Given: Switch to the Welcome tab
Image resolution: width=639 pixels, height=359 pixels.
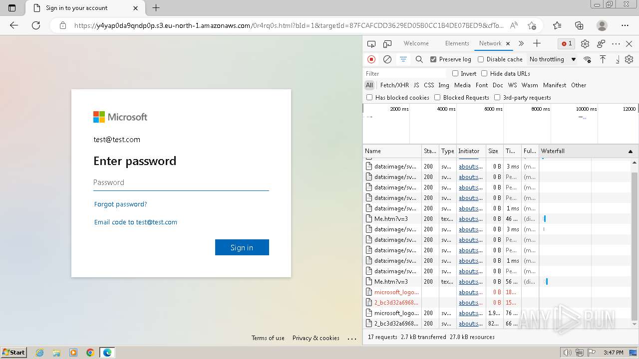Looking at the screenshot, I should 416,43.
